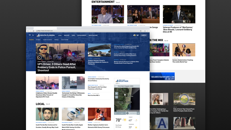Click the NBC 6 South Florida logo
This screenshot has width=231, height=130.
[x=46, y=35]
